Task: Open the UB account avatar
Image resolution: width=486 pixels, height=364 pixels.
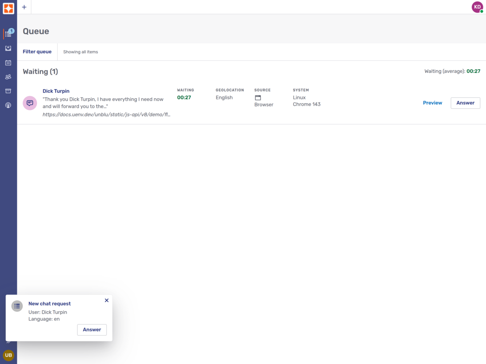Action: click(8, 355)
